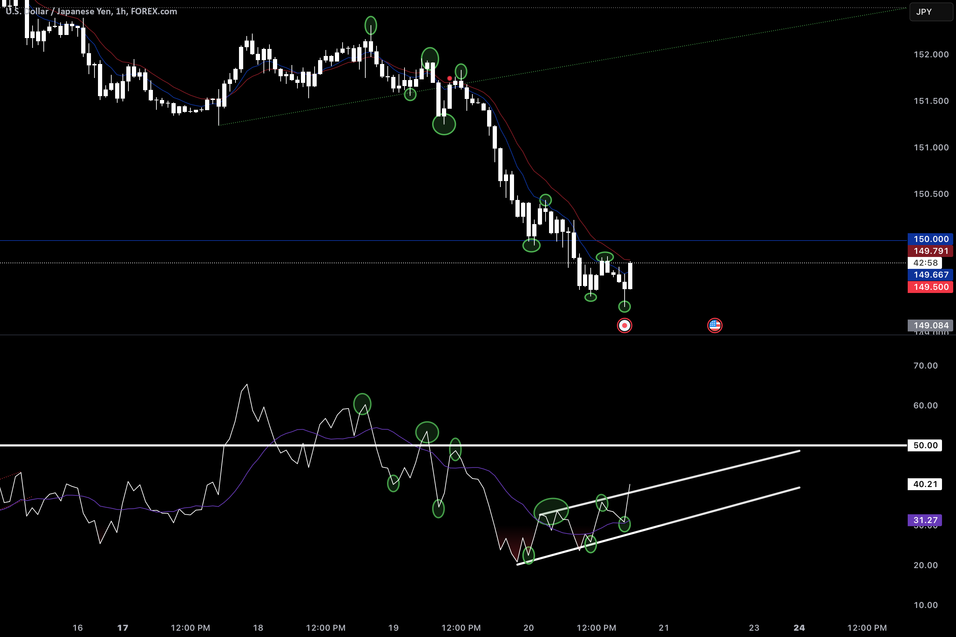Click the 10.00 RSI axis label
Viewport: 956px width, 637px height.
pos(926,605)
